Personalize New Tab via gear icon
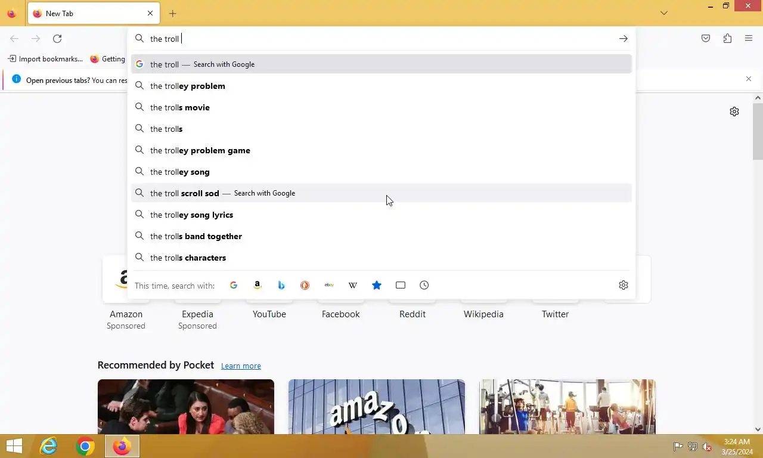 [734, 112]
